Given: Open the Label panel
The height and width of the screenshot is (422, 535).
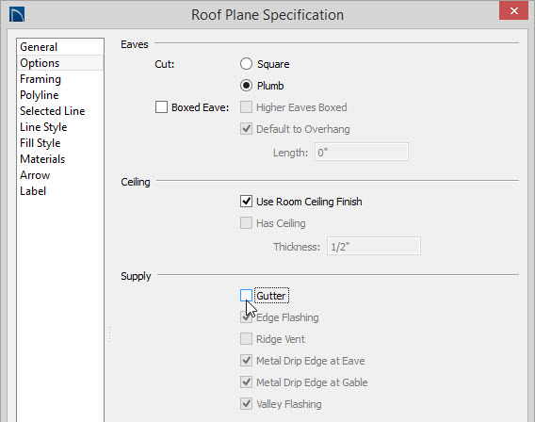Looking at the screenshot, I should 33,191.
